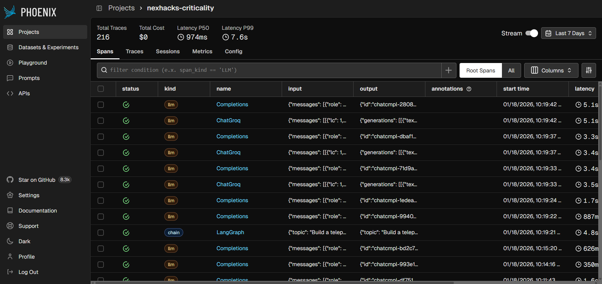Click the clock icon beside 4.8s latency

578,233
